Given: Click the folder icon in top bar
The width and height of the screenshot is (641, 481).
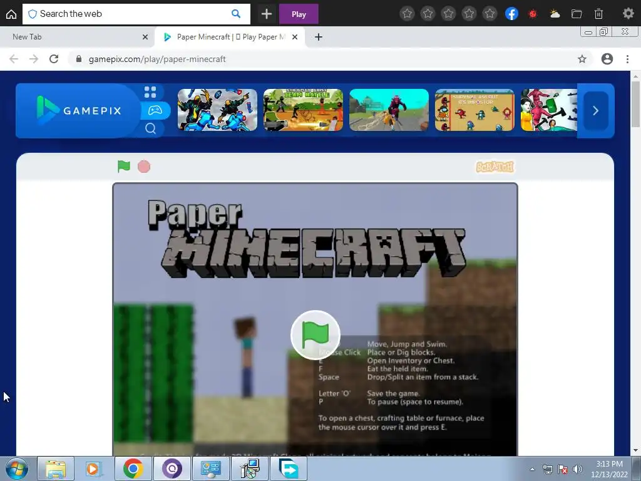Looking at the screenshot, I should tap(577, 14).
